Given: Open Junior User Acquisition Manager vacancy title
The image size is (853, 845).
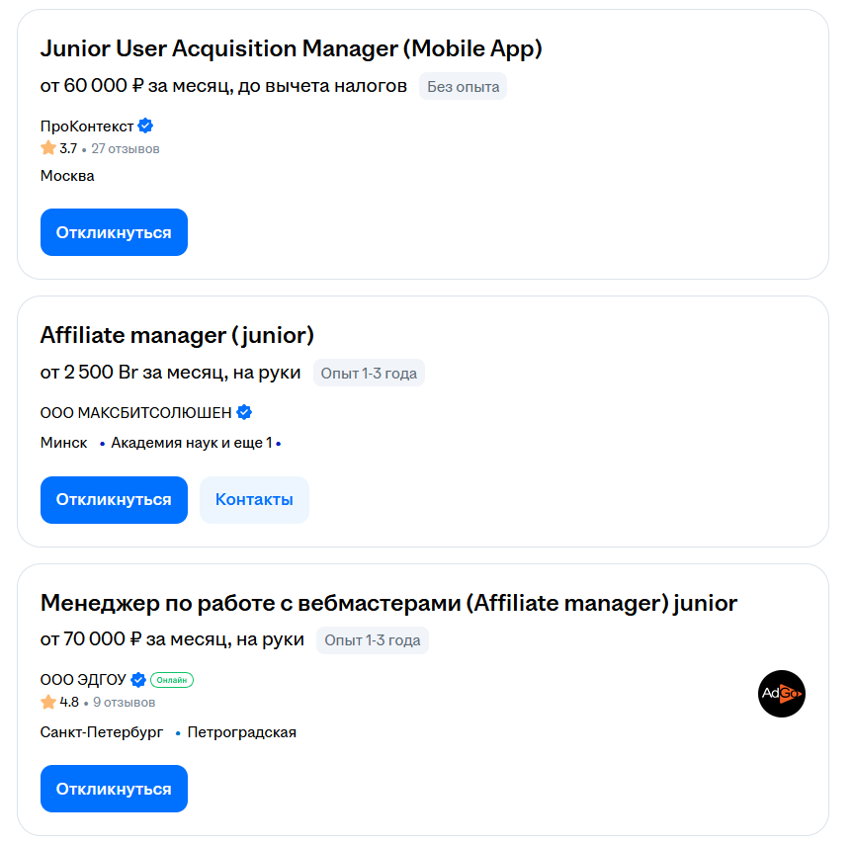Looking at the screenshot, I should point(291,48).
